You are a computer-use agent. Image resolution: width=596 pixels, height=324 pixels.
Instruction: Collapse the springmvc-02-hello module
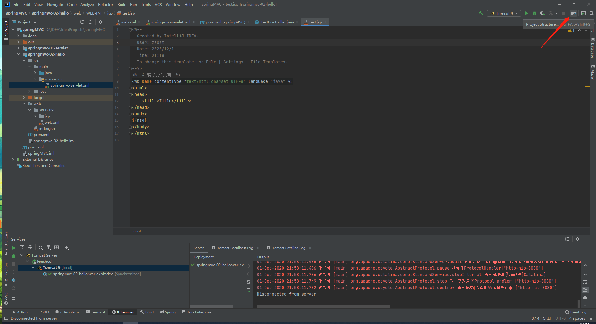pyautogui.click(x=18, y=54)
